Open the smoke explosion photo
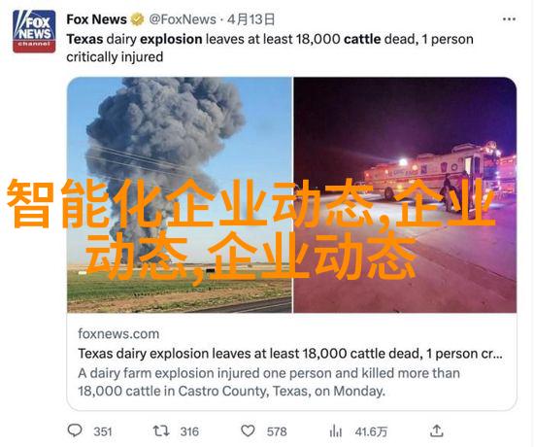The image size is (534, 447). coord(180,194)
